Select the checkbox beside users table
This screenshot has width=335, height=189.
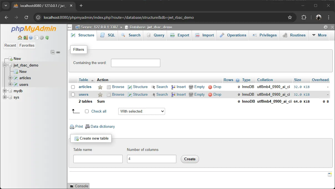click(73, 94)
